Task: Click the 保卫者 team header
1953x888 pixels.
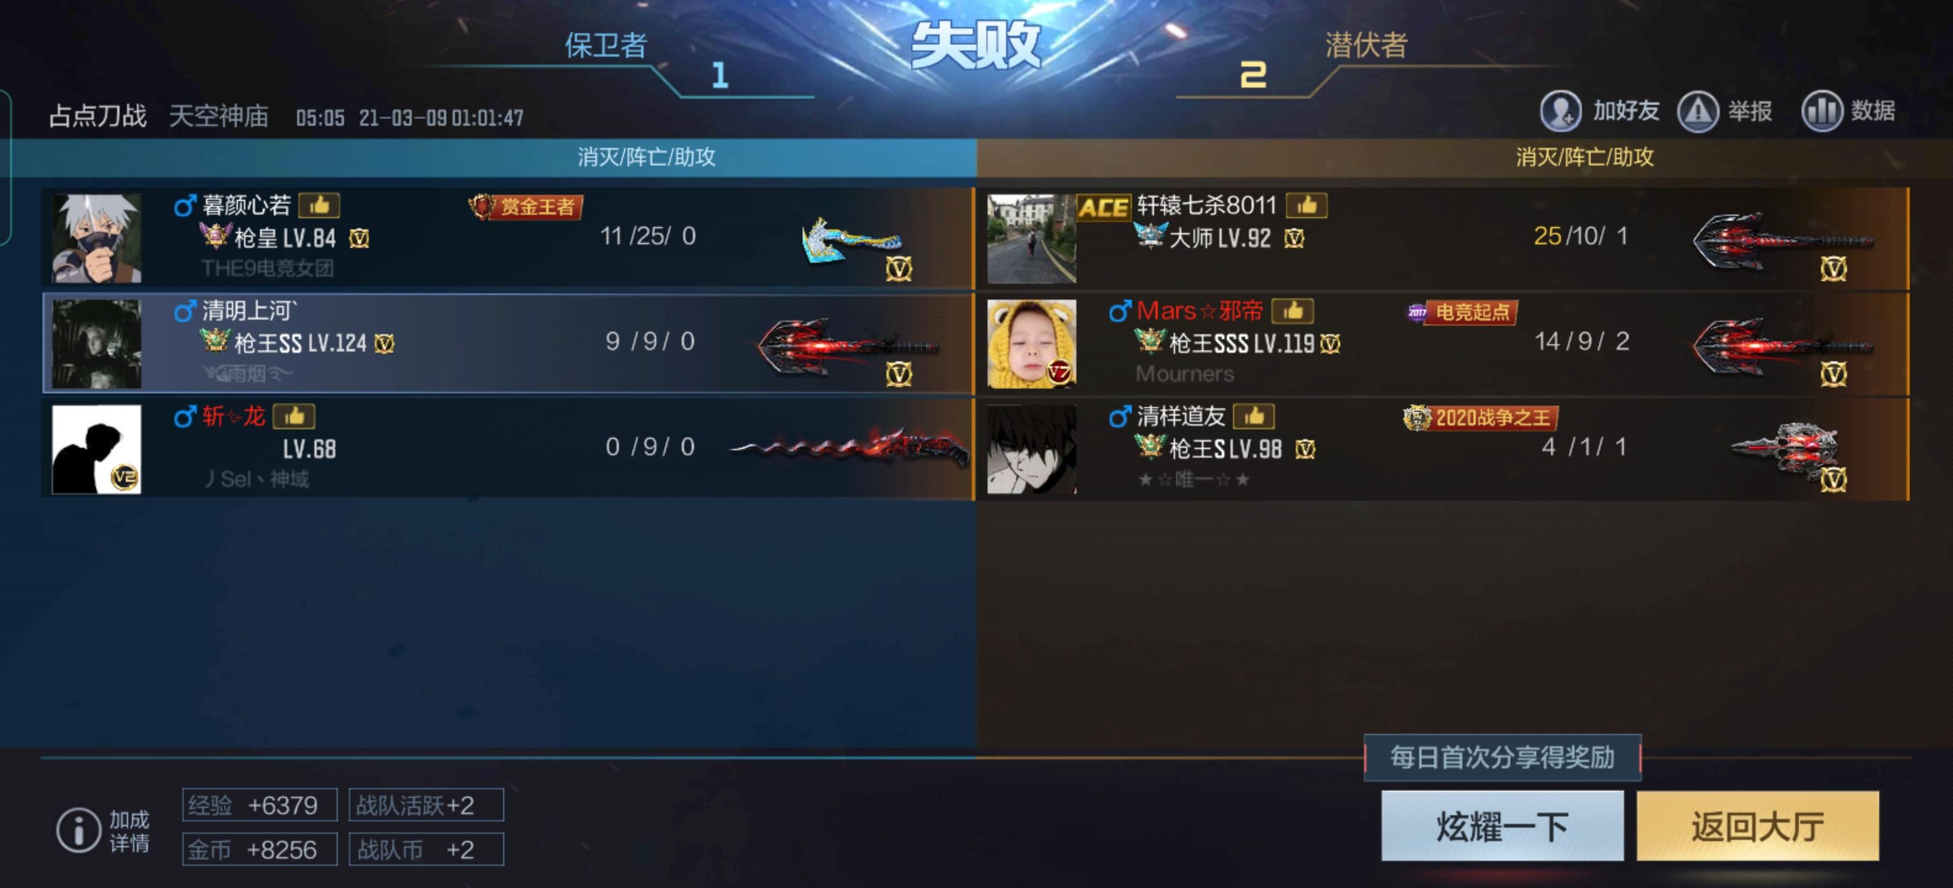Action: coord(606,46)
